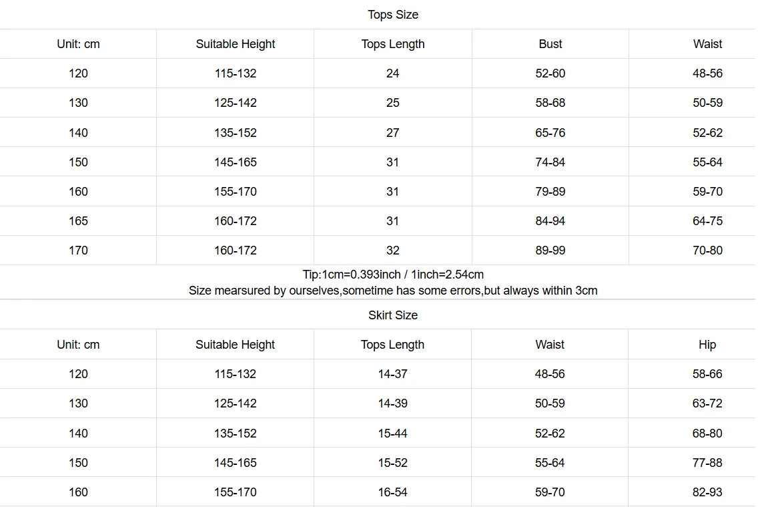Click the "Skirt Size" table title
The image size is (760, 507).
pyautogui.click(x=393, y=315)
